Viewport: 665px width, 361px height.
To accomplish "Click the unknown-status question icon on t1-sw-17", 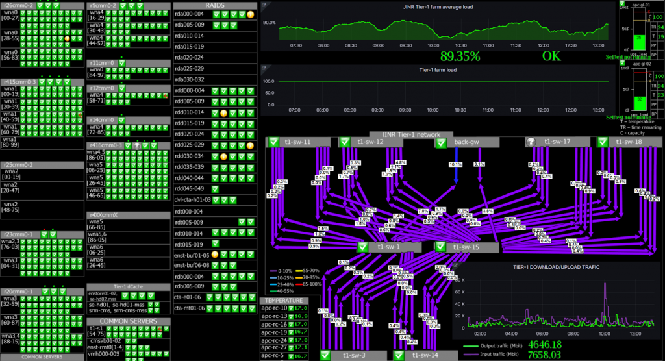I will point(531,142).
